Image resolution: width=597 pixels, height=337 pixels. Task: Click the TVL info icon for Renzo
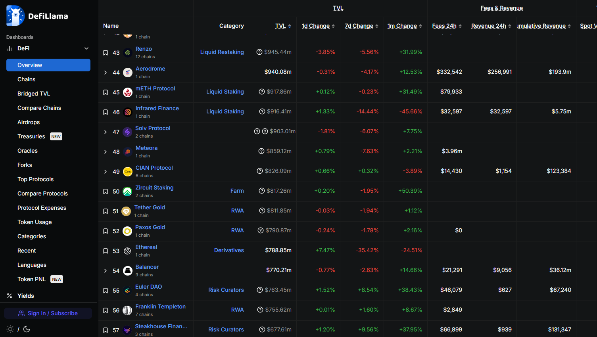259,52
